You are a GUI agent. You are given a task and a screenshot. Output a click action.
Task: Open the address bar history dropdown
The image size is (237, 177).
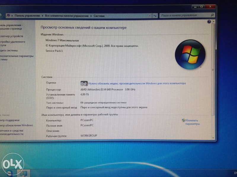click(x=150, y=16)
